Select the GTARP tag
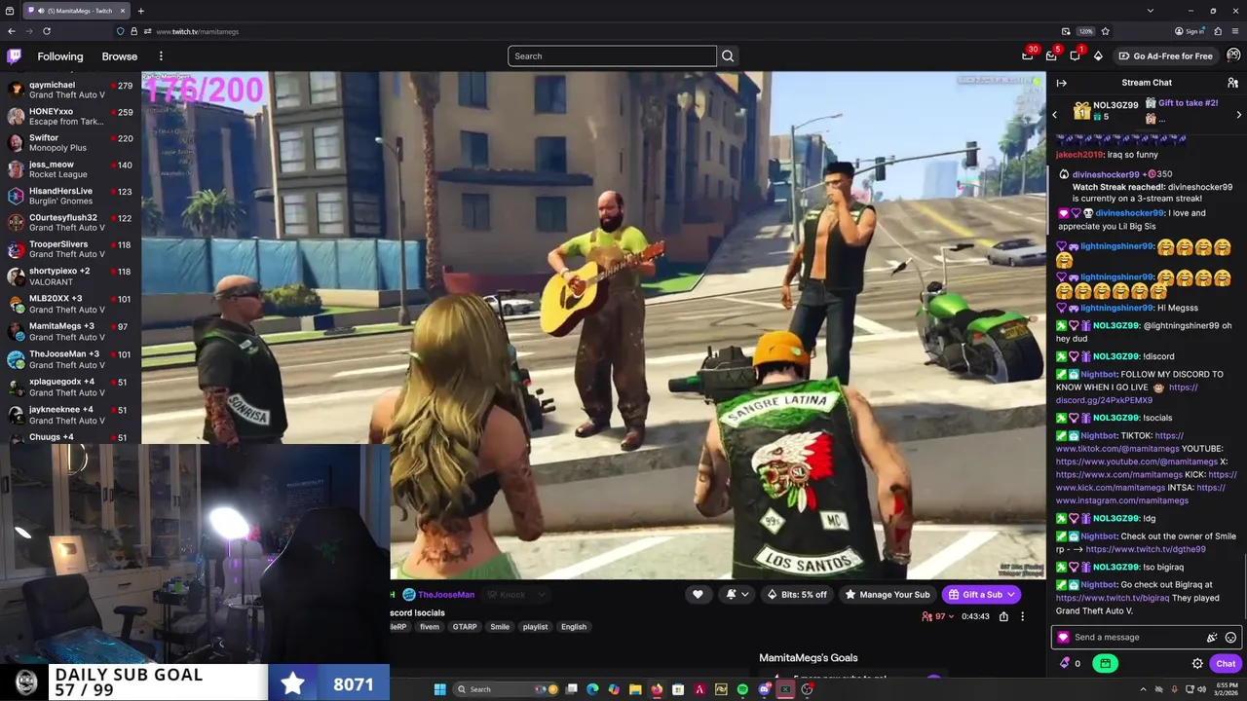 465,627
